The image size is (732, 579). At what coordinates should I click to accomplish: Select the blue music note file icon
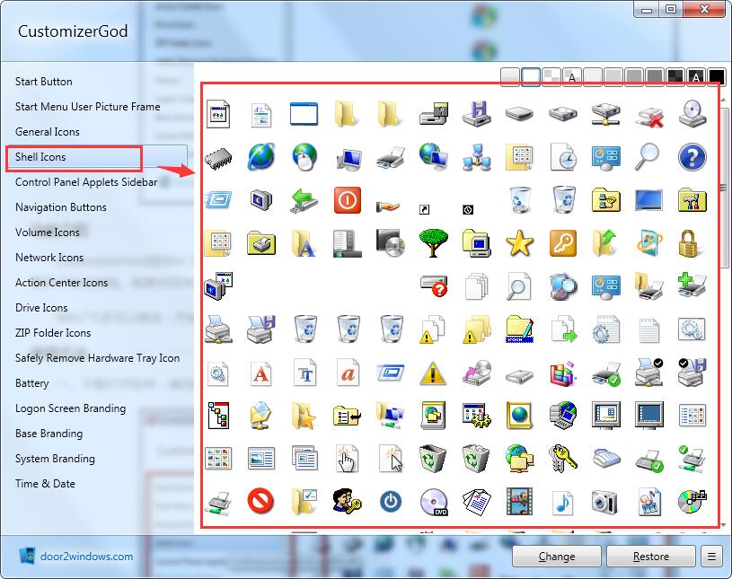tap(562, 502)
